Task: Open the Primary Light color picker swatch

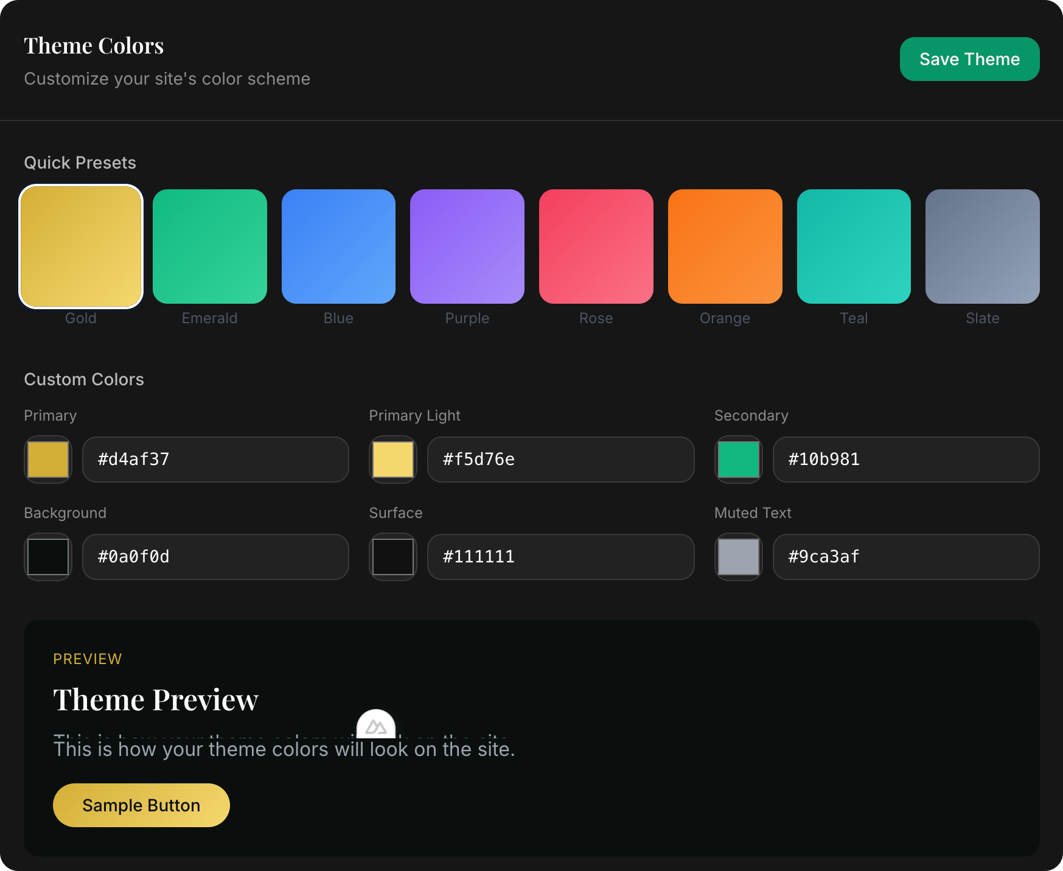Action: click(393, 460)
